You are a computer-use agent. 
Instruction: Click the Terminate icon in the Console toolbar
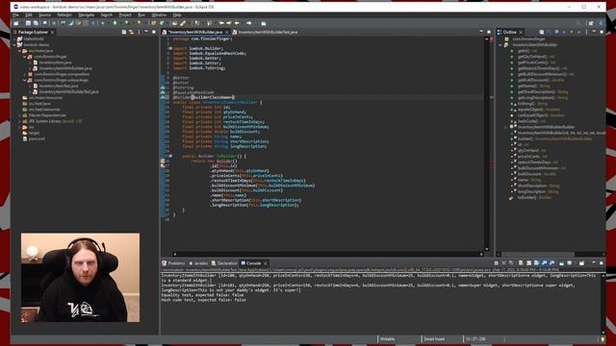click(497, 263)
